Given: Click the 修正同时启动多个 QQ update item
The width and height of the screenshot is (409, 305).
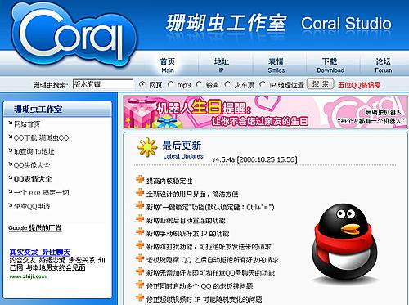Looking at the screenshot, I should click(200, 286).
